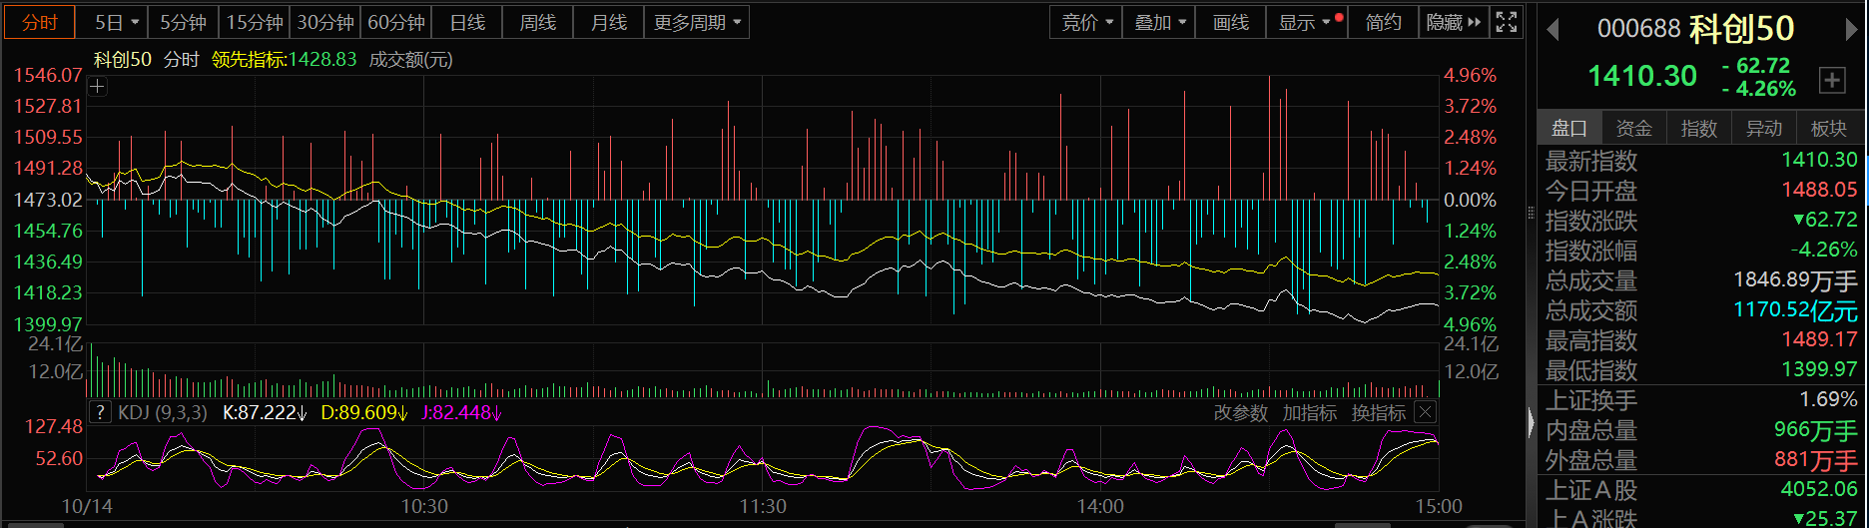
Task: Add 科创50 to watchlist with plus icon
Action: click(x=1832, y=81)
